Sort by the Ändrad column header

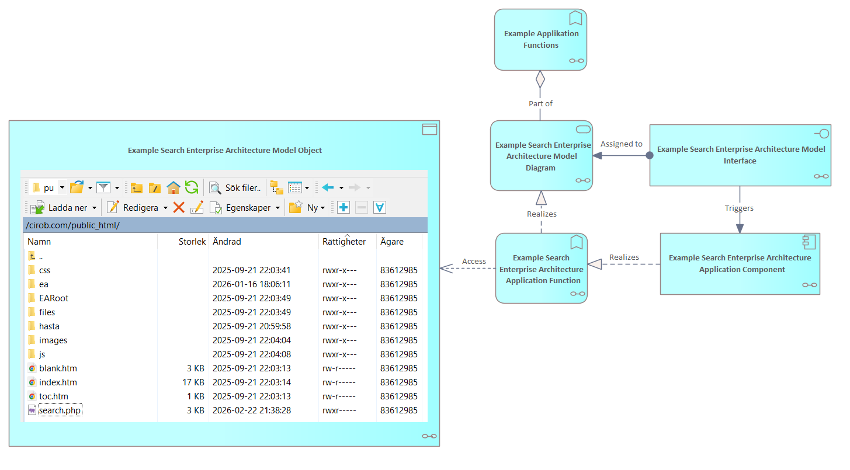click(227, 241)
